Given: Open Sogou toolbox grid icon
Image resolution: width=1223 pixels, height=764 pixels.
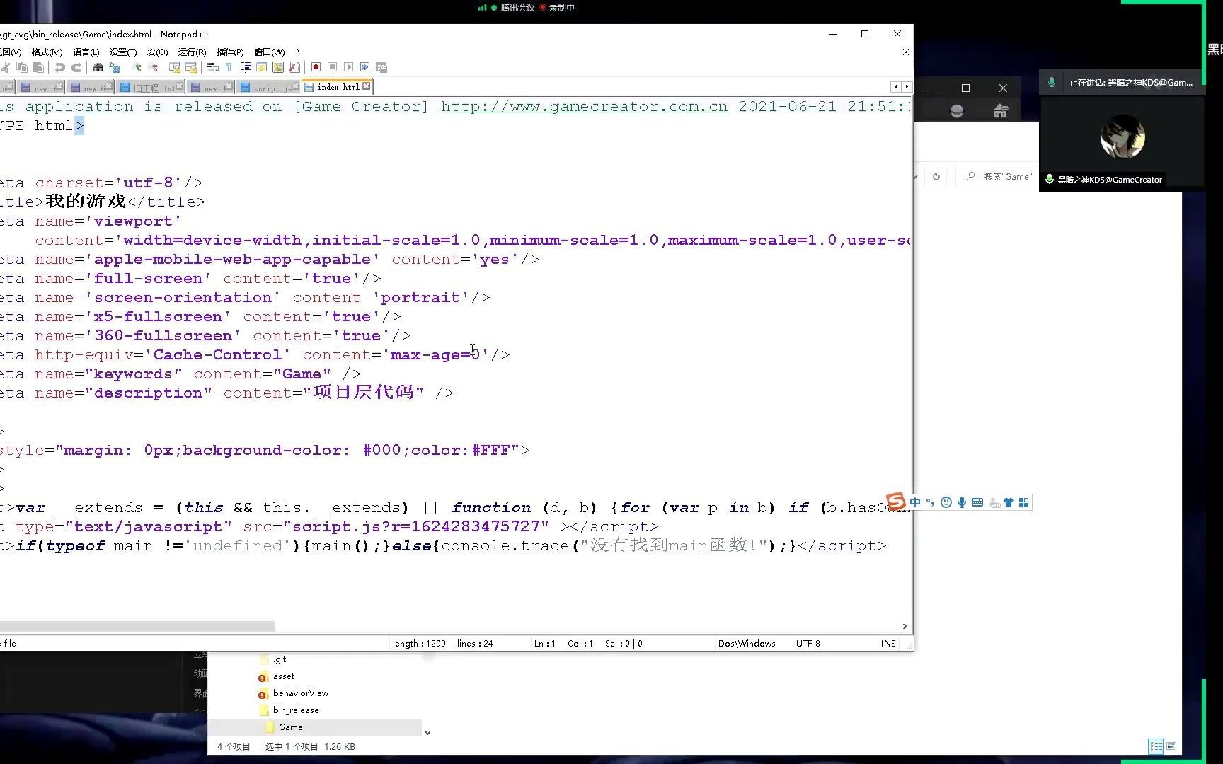Looking at the screenshot, I should (1024, 502).
